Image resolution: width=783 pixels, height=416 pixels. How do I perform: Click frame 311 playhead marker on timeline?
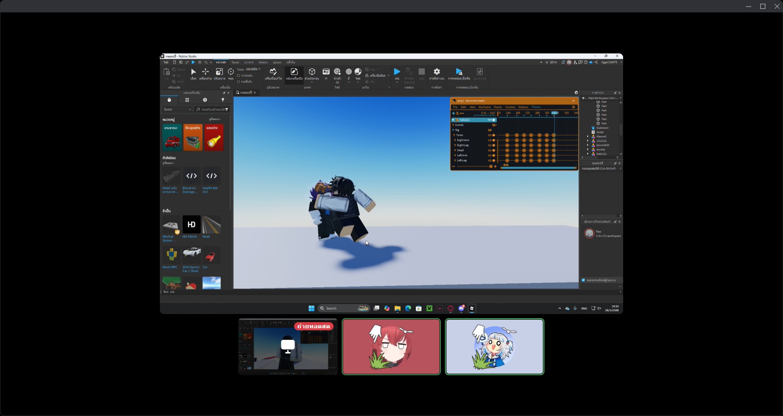point(554,113)
